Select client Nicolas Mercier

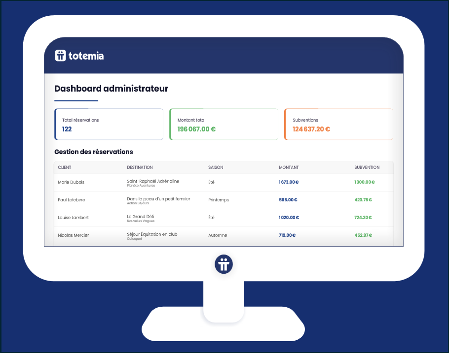coord(74,235)
